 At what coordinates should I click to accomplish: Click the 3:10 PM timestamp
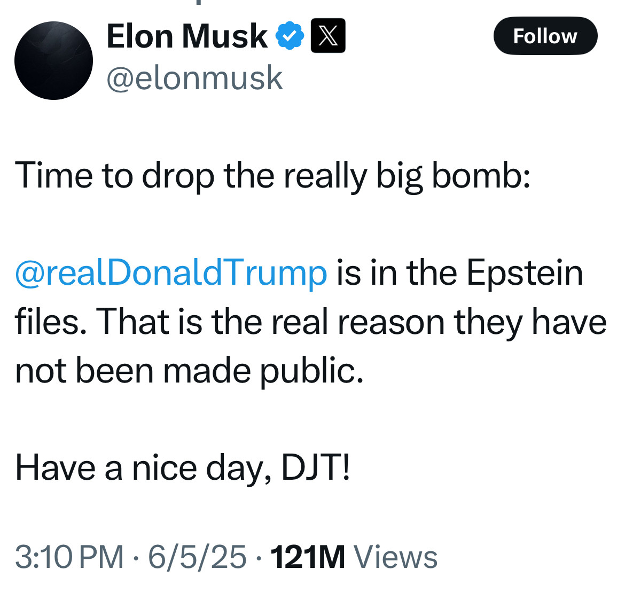(69, 557)
